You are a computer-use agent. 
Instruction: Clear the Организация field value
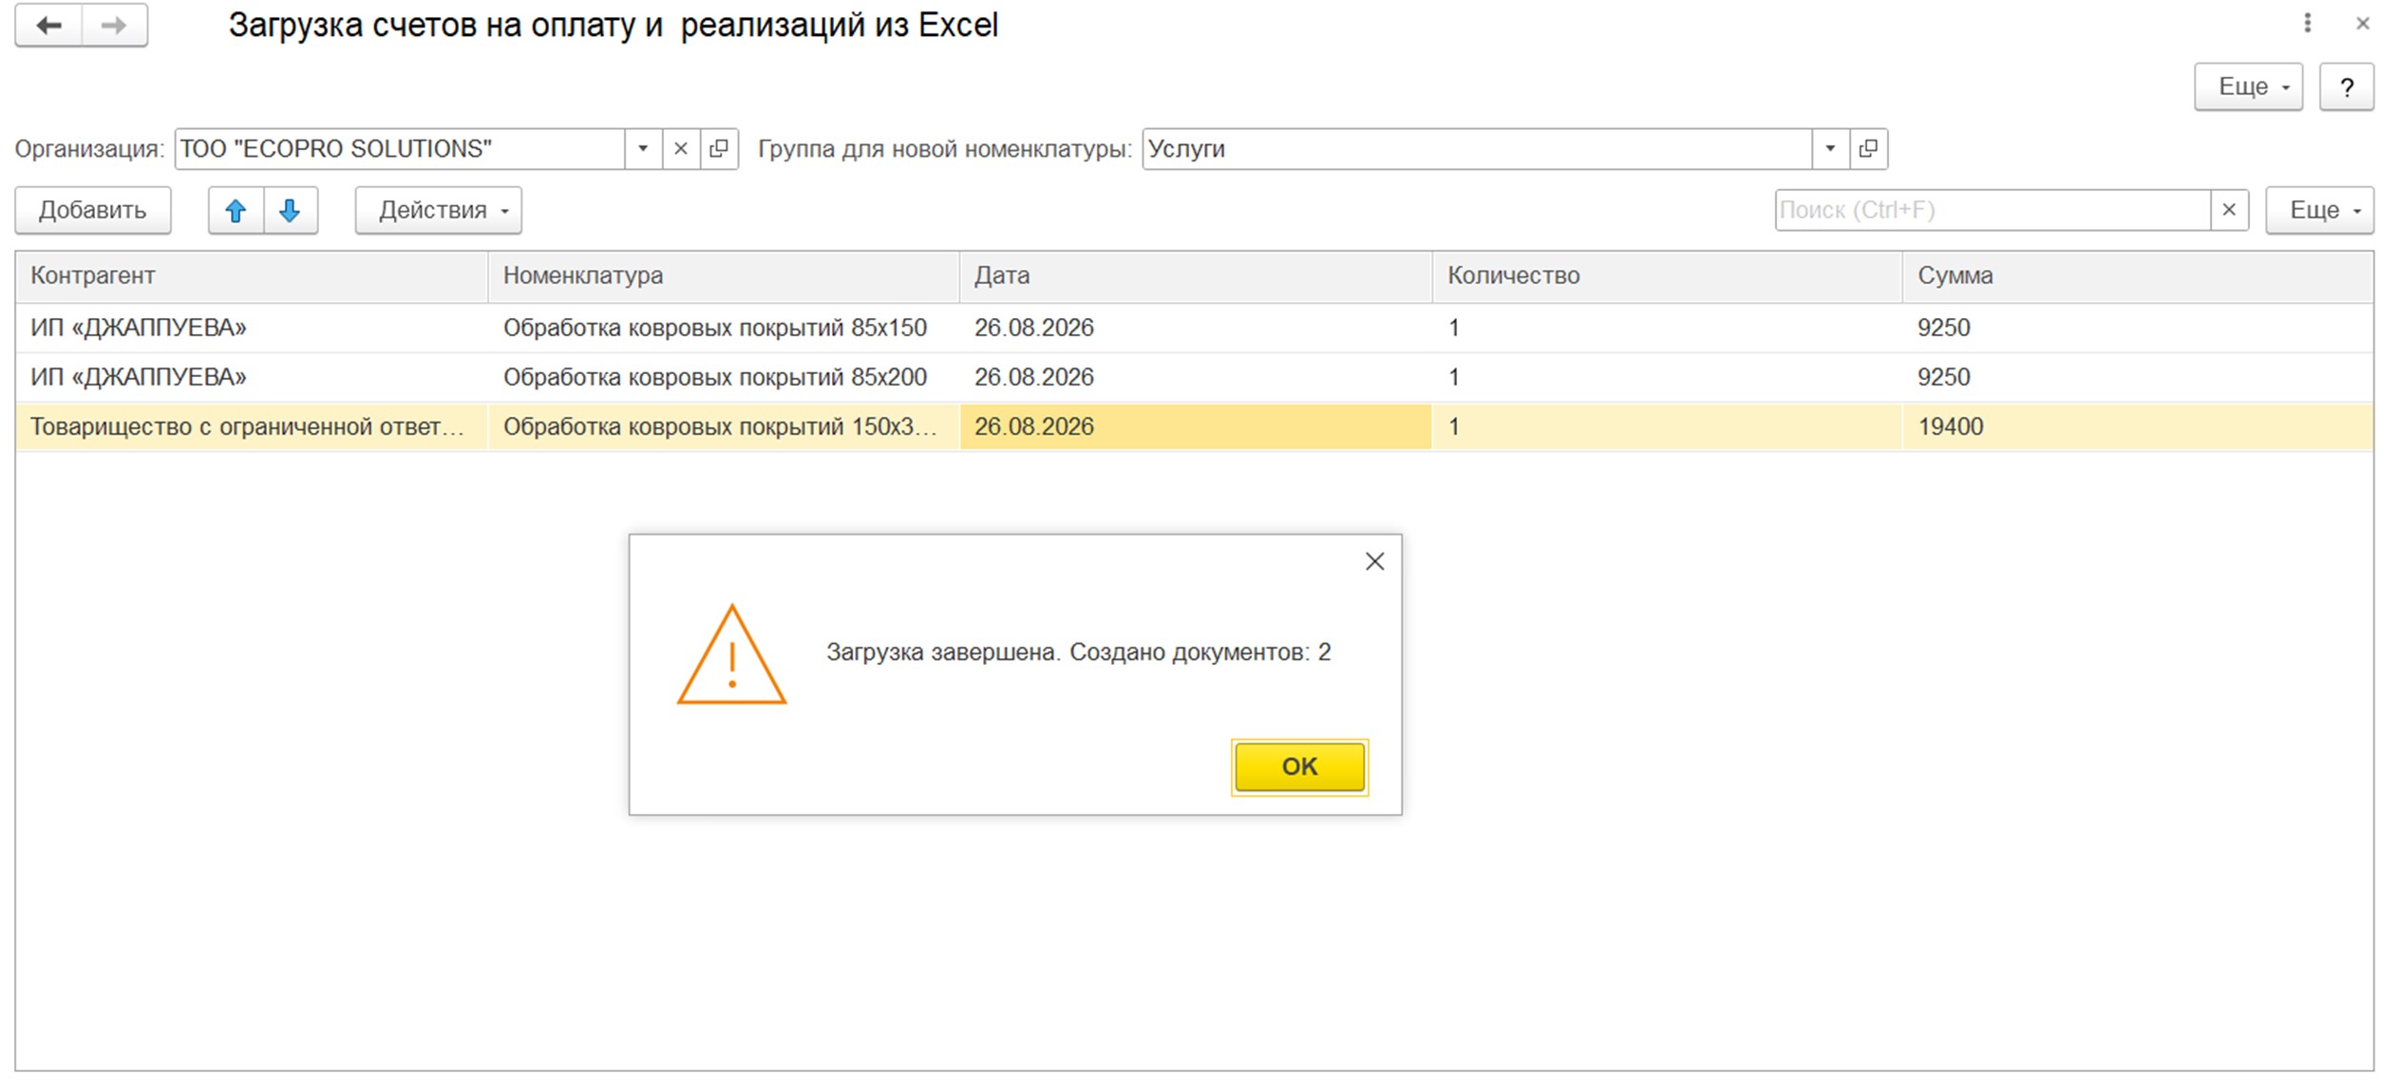(681, 149)
